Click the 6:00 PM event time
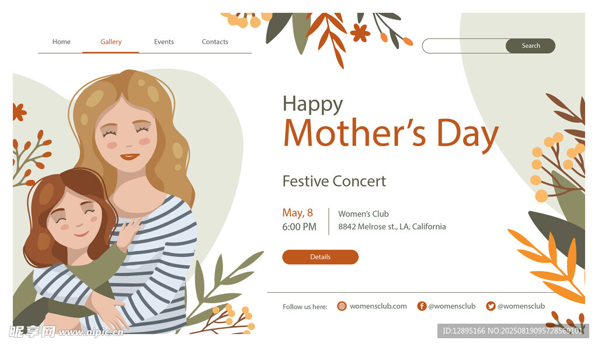Screen dimensions: 598x347 299,227
